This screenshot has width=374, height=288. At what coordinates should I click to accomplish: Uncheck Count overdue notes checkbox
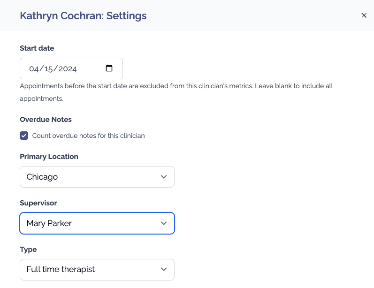pyautogui.click(x=24, y=136)
